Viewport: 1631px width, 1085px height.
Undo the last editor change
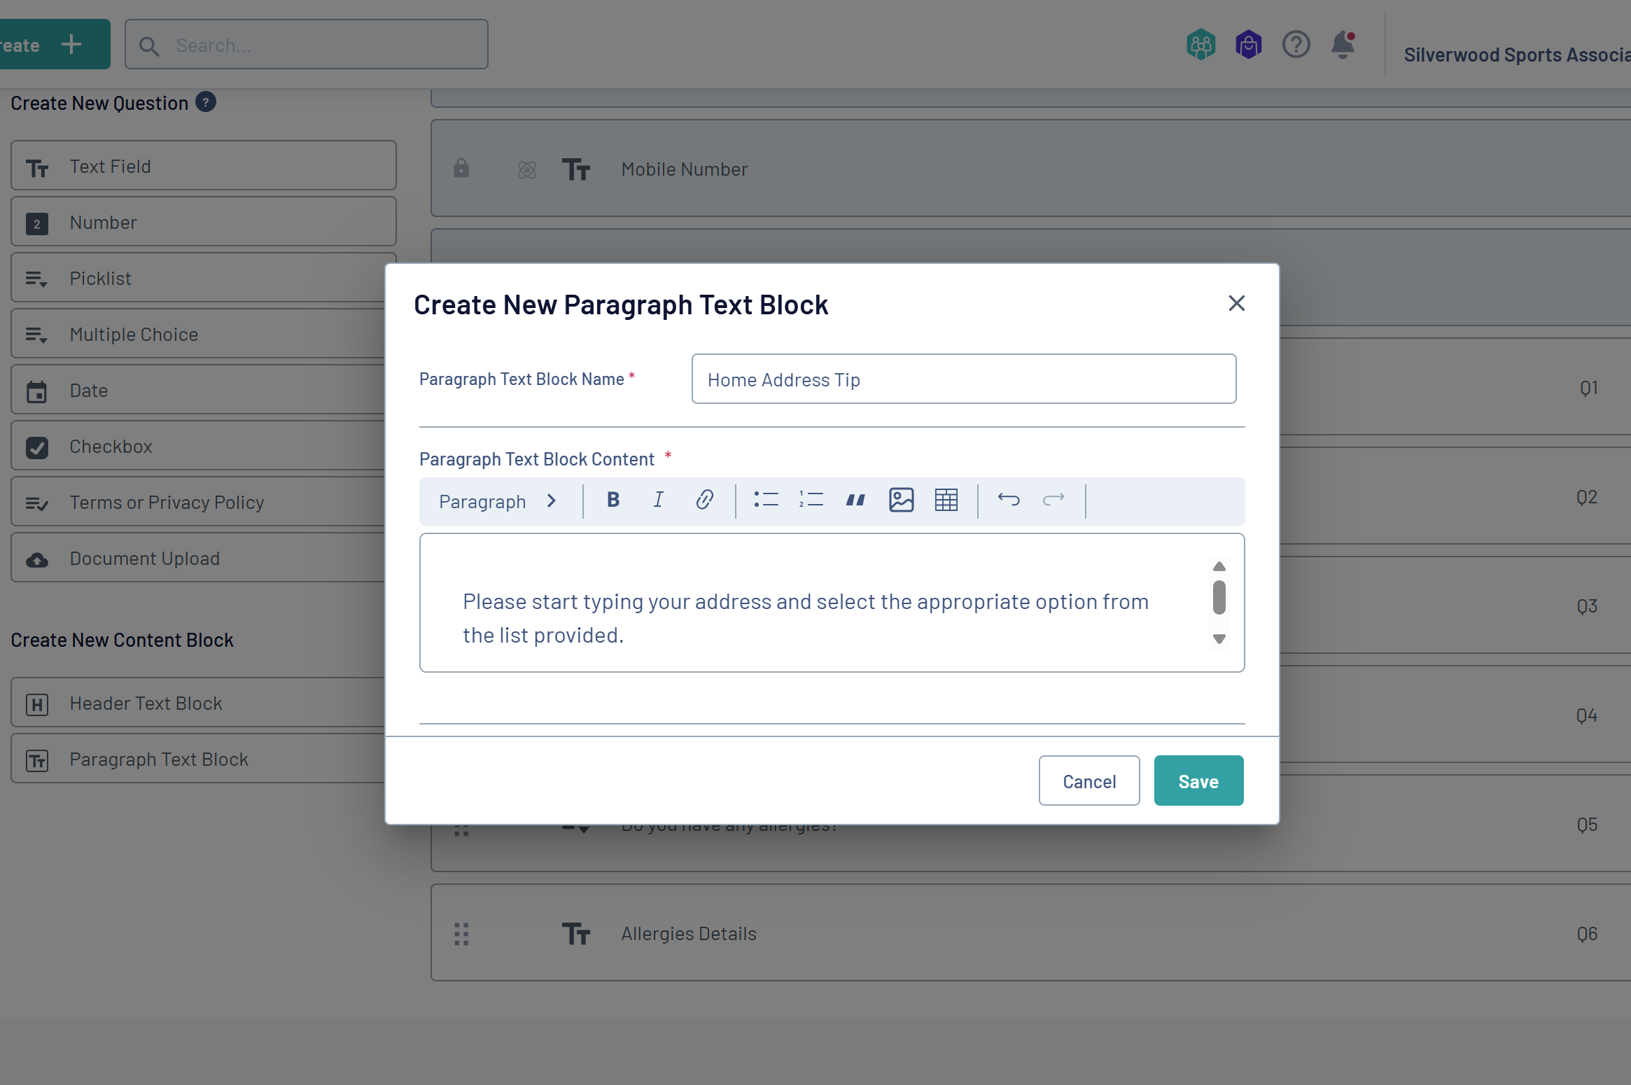(1009, 500)
